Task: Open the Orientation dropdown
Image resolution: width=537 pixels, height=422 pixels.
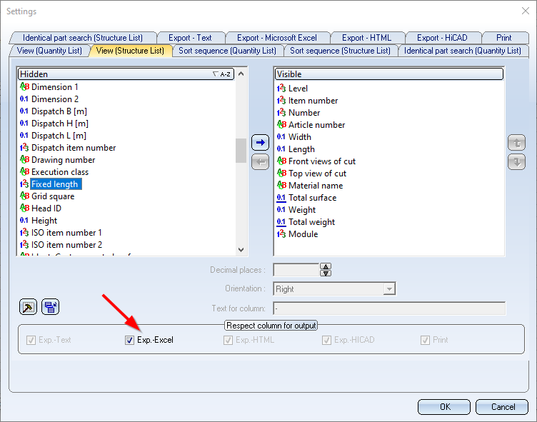Action: pos(389,288)
